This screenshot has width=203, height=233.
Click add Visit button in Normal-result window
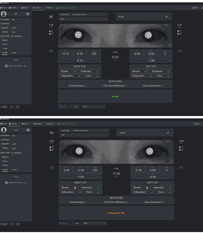pos(4,107)
